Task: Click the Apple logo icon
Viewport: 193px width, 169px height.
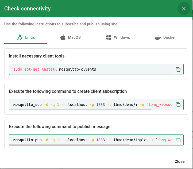Action: [63, 37]
